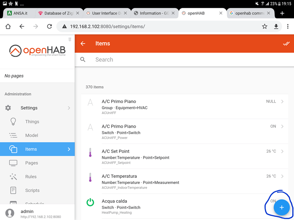Click the A/C Temperatura thermometer icon
Image resolution: width=294 pixels, height=220 pixels.
tap(90, 177)
